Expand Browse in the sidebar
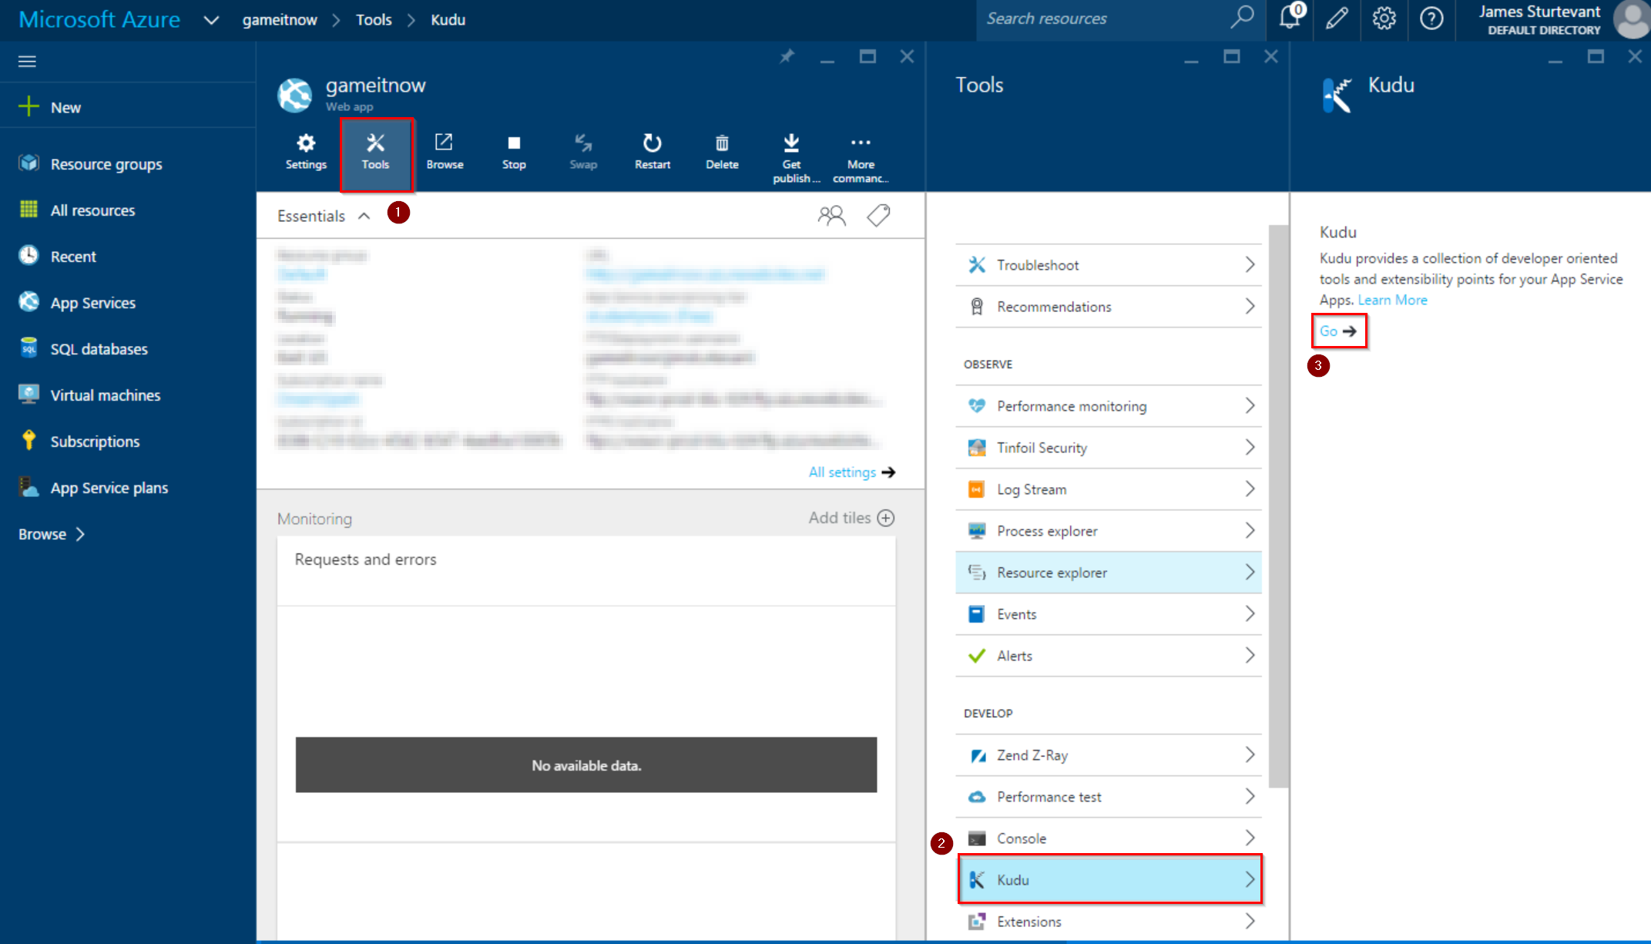 coord(52,534)
